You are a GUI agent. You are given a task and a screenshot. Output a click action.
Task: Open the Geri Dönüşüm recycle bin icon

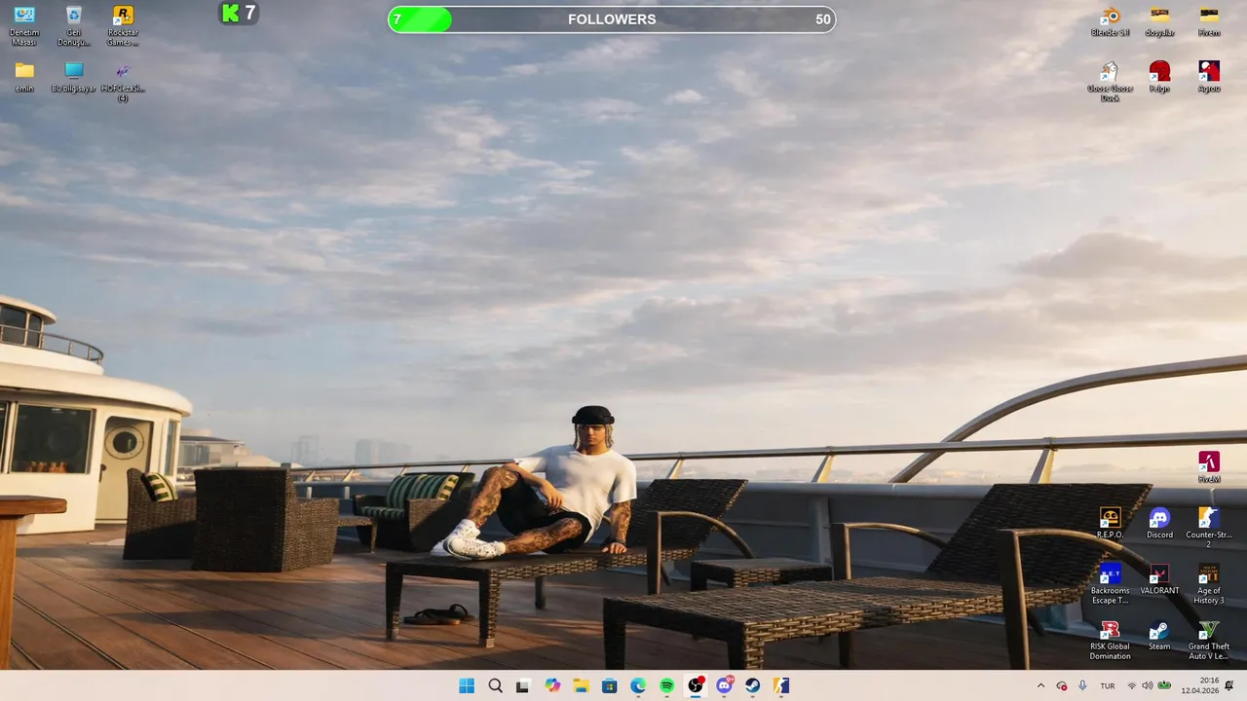[73, 25]
